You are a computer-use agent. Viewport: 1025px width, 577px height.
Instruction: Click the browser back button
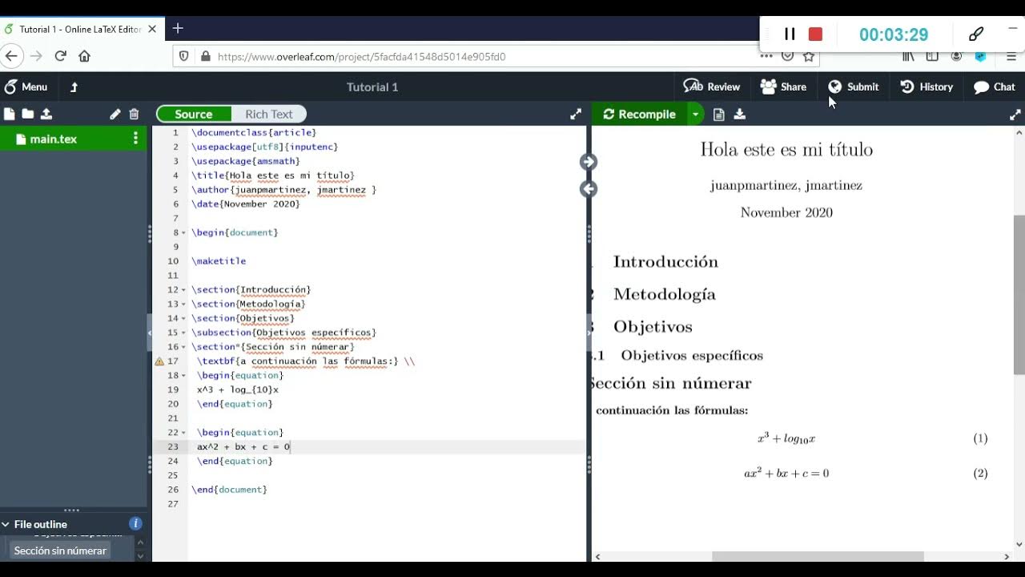11,56
